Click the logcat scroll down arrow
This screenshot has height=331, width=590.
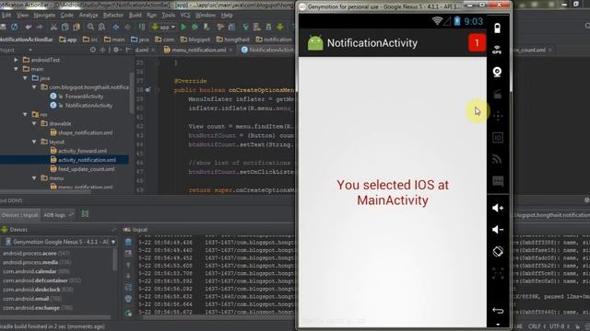point(128,276)
